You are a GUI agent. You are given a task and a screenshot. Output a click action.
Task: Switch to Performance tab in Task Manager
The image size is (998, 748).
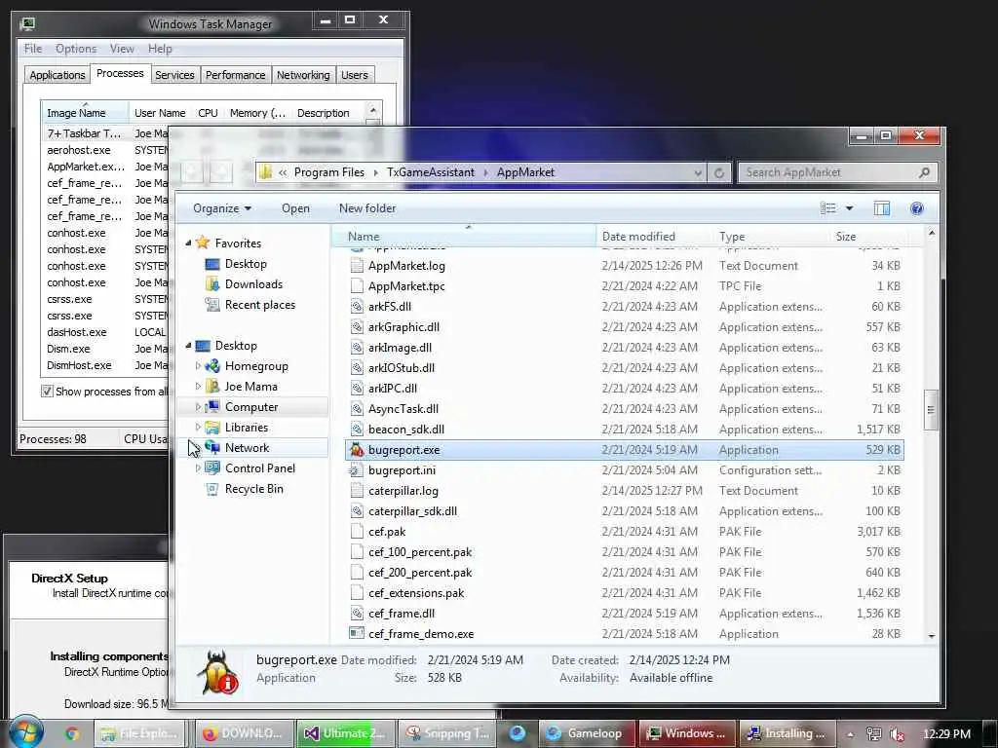[236, 75]
